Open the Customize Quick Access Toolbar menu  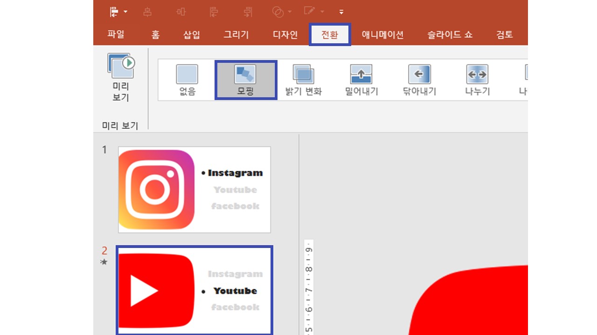pos(341,12)
